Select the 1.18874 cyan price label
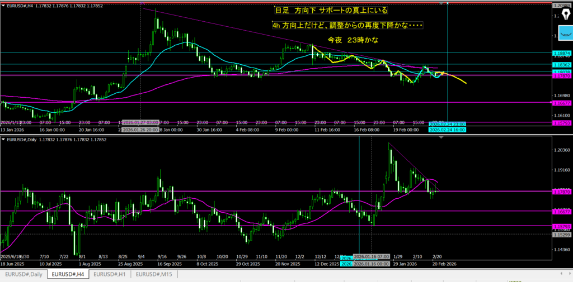 [562, 54]
